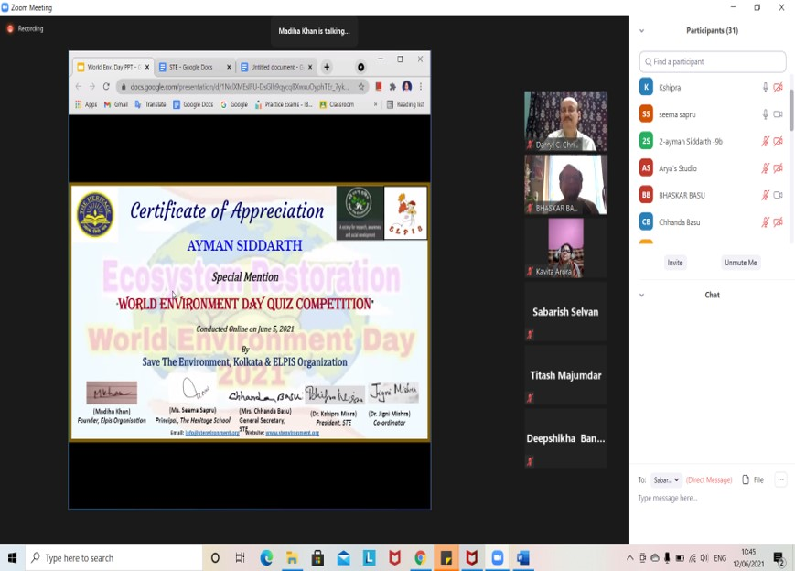Viewport: 795px width, 571px height.
Task: Click BHASKAR BASU's muted mic icon
Action: (x=765, y=195)
